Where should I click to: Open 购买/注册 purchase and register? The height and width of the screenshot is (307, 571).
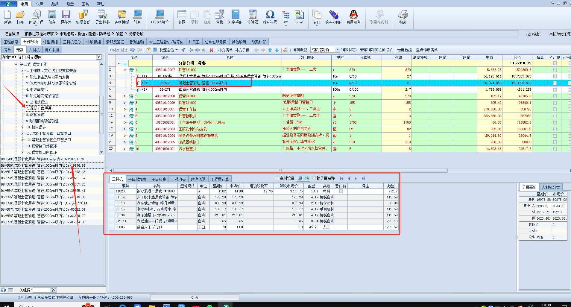click(333, 17)
